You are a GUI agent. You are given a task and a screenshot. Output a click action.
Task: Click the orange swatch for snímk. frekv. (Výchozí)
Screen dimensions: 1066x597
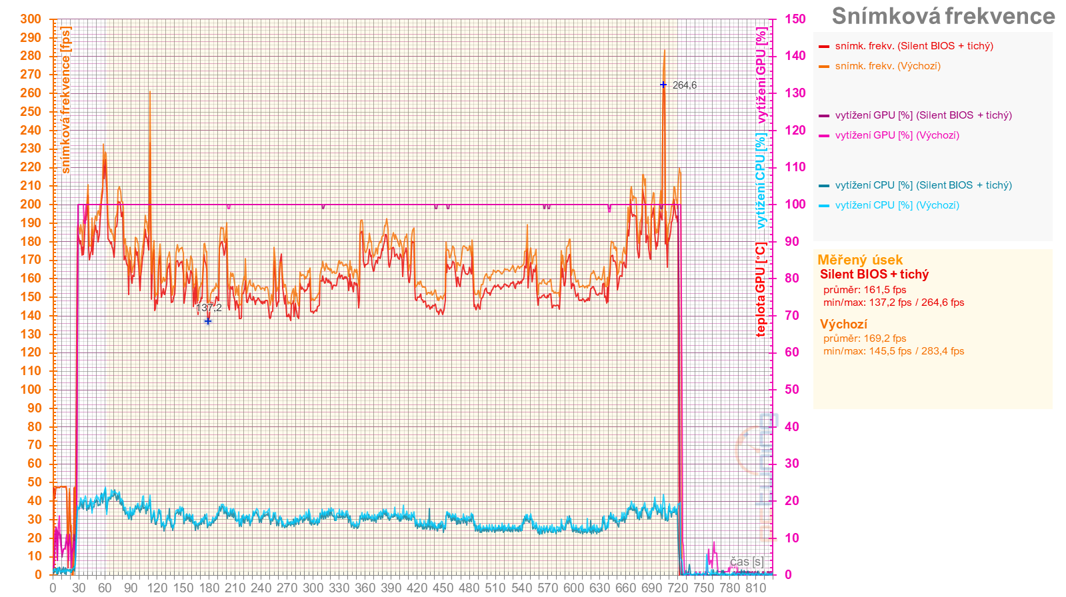point(824,67)
